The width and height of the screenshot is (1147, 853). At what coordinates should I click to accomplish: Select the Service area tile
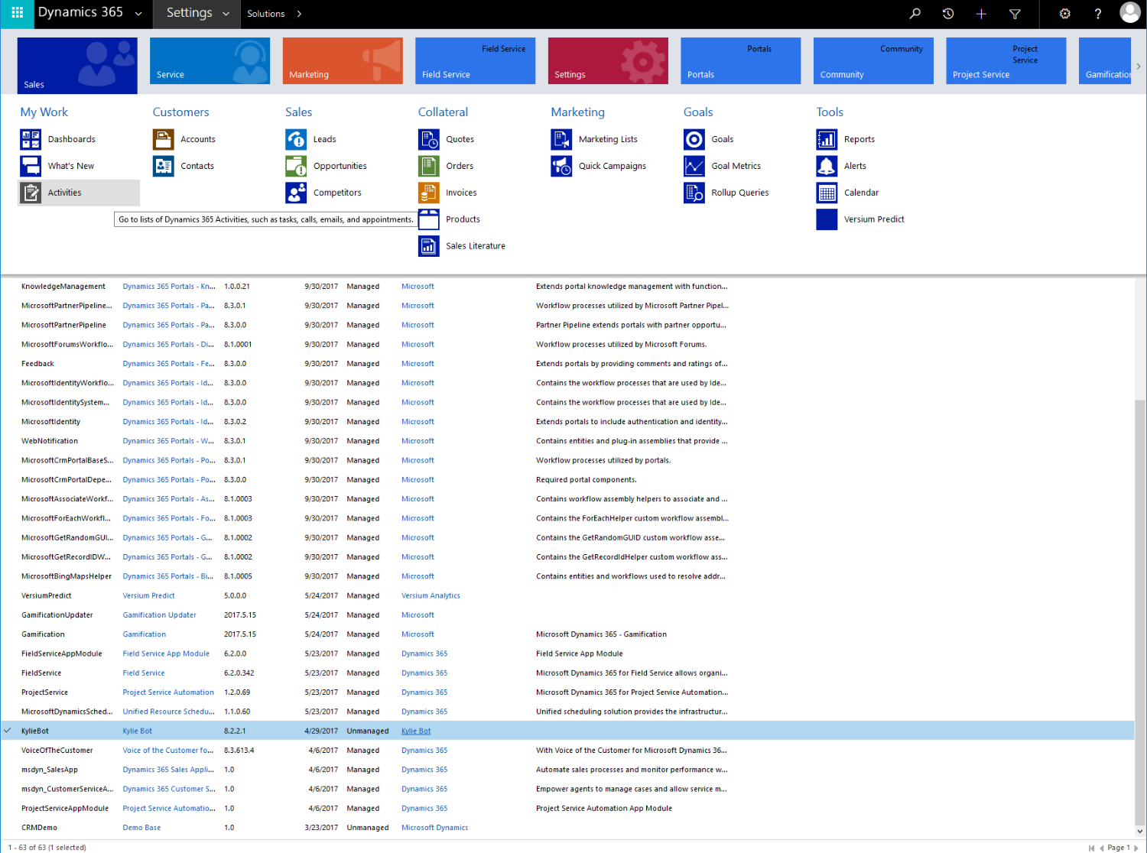[x=210, y=61]
